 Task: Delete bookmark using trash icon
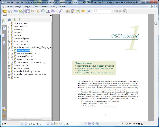coord(10,20)
